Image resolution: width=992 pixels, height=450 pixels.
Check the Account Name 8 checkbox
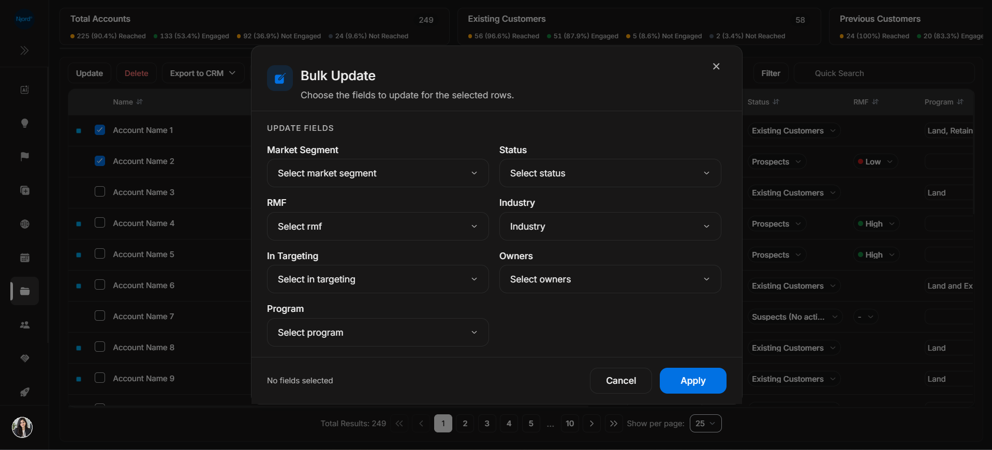[100, 347]
